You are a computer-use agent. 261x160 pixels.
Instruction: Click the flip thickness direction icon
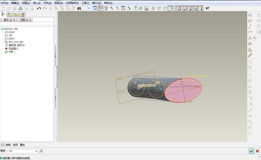(41, 151)
